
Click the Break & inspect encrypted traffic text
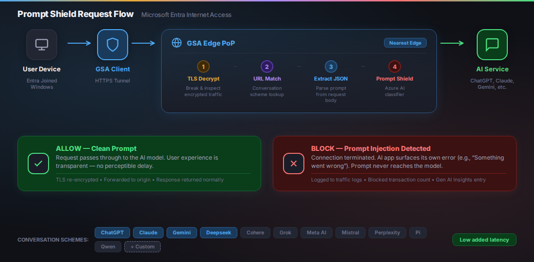203,91
